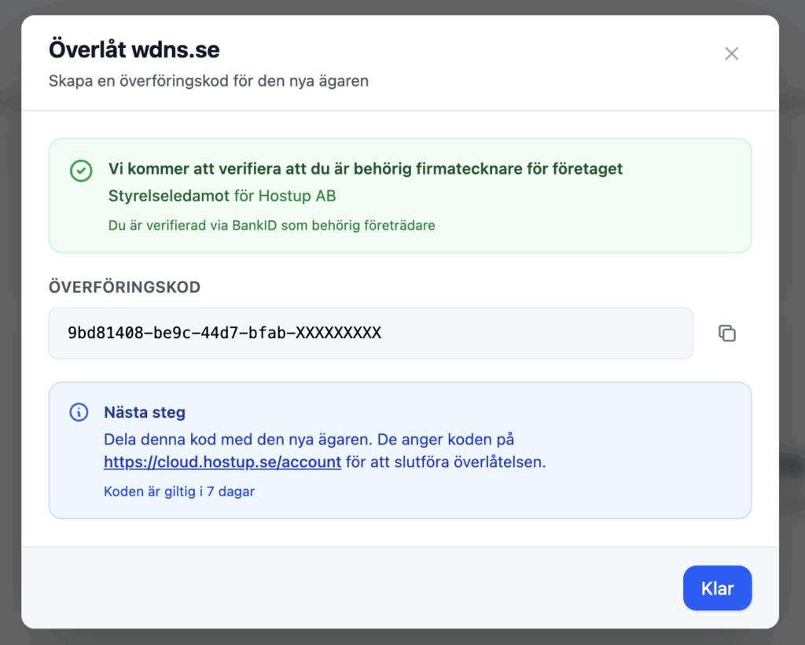Click the Koden är giltig i 7 dagar note
Image resolution: width=805 pixels, height=645 pixels.
point(179,492)
